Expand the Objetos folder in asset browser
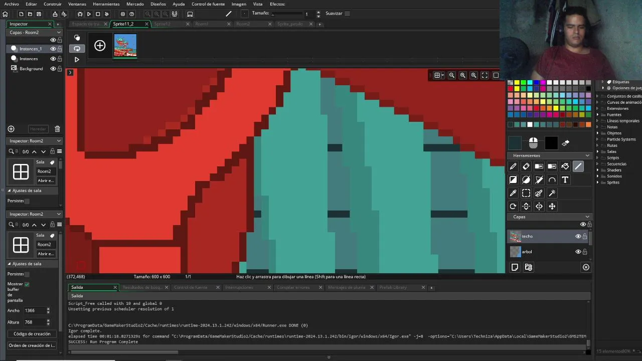642x361 pixels. [598, 133]
